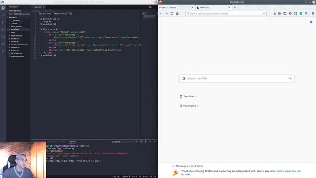This screenshot has height=178, width=316.
Task: Open Run and Debug view in VS Code
Action: tap(3, 30)
